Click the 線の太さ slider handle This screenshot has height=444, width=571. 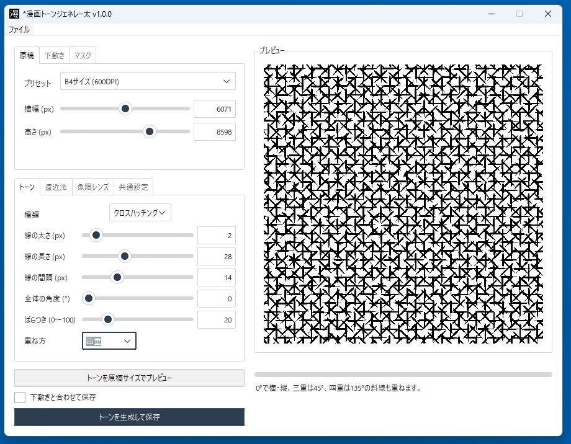96,235
